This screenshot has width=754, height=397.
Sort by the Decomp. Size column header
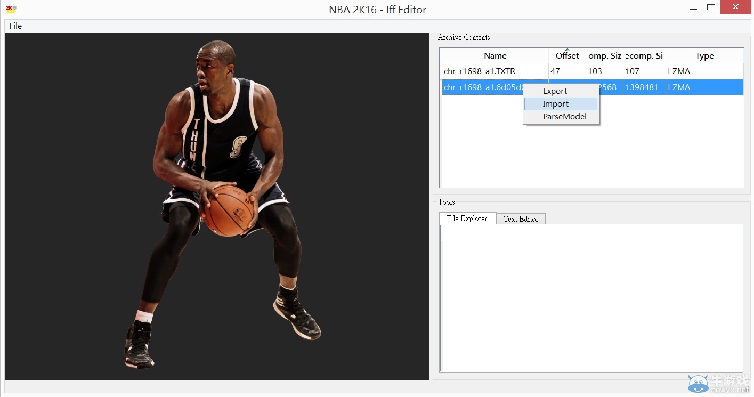[x=645, y=56]
